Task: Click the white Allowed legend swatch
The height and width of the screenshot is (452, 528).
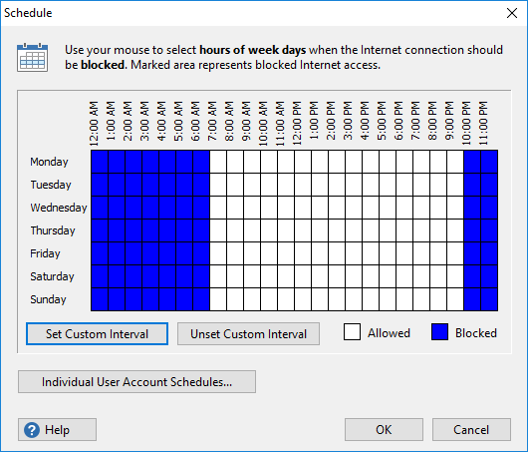Action: click(352, 332)
